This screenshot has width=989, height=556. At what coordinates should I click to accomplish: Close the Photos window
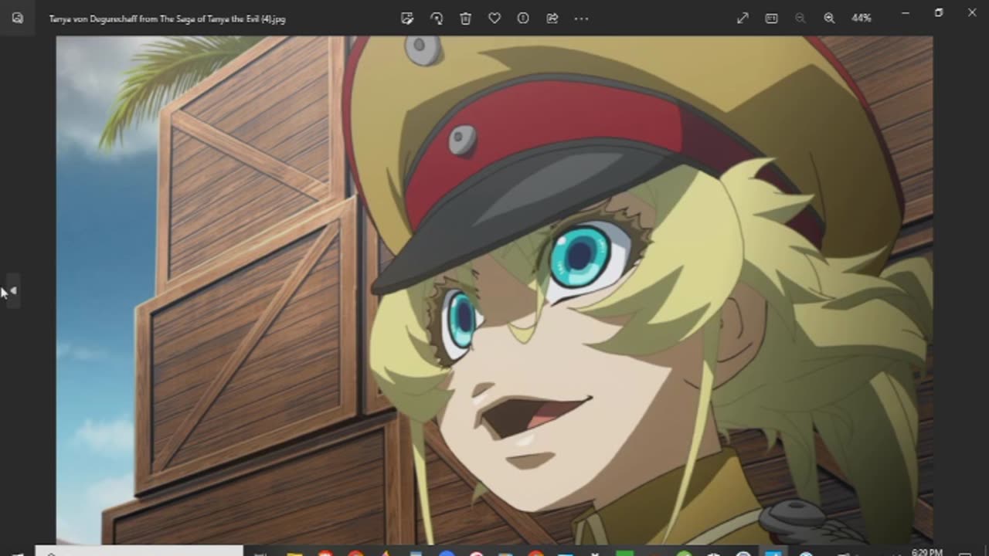[x=972, y=12]
